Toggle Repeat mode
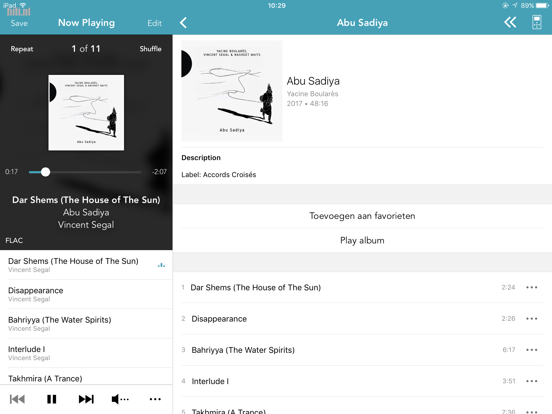The width and height of the screenshot is (552, 414). [x=22, y=49]
